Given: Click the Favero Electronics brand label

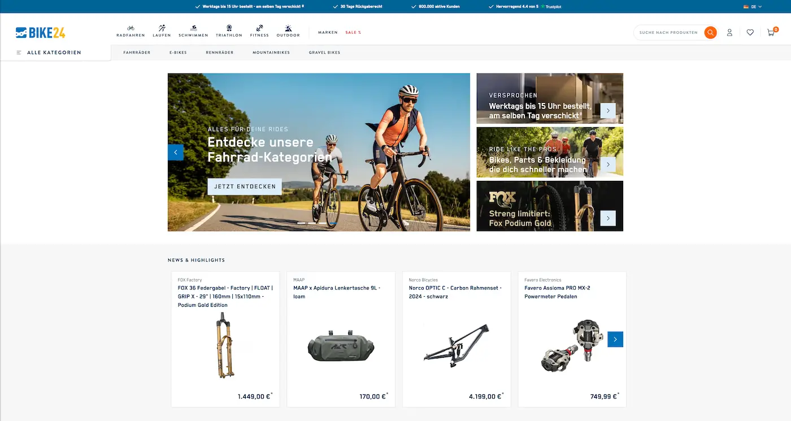Looking at the screenshot, I should pos(543,280).
